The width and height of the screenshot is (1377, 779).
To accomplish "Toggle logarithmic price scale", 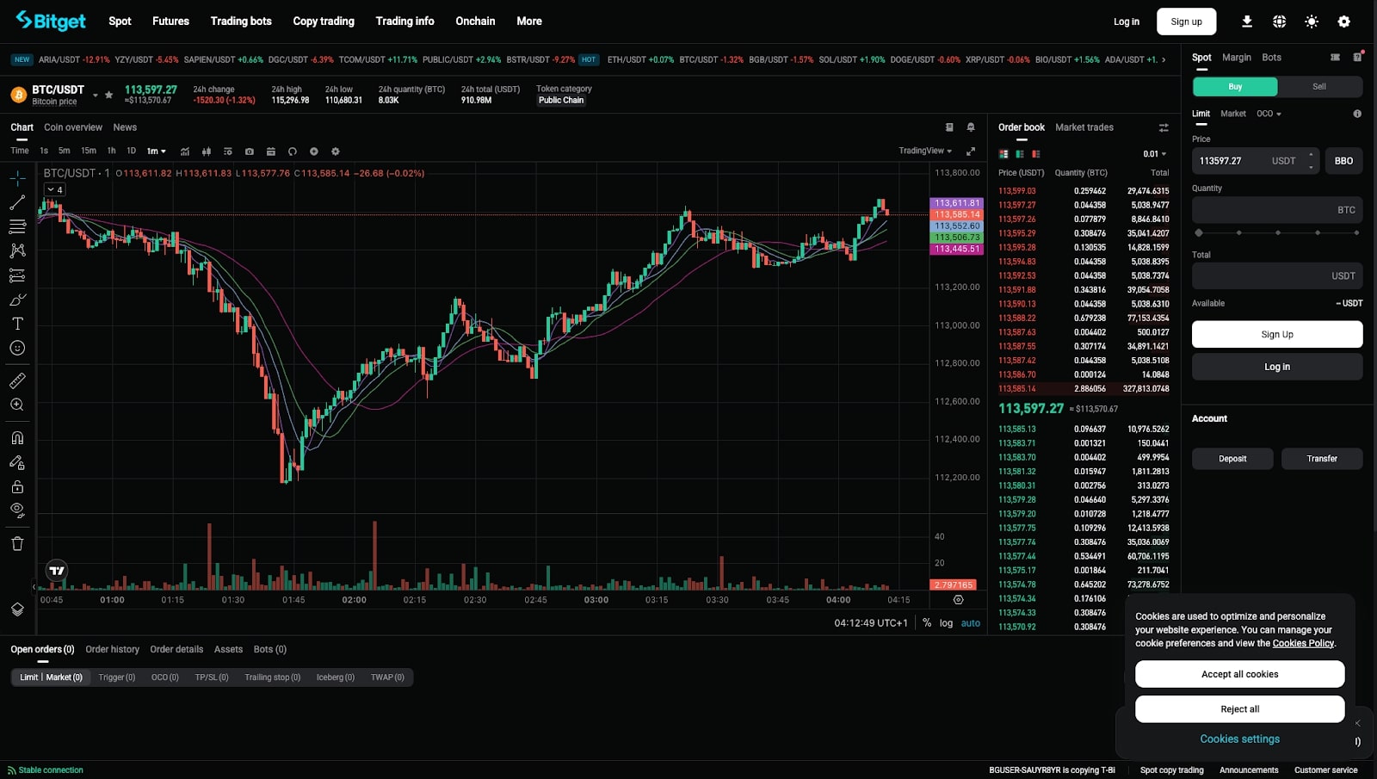I will 945,622.
